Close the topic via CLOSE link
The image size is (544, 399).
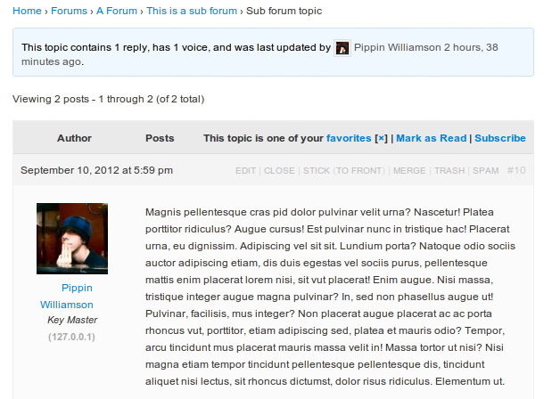(279, 171)
